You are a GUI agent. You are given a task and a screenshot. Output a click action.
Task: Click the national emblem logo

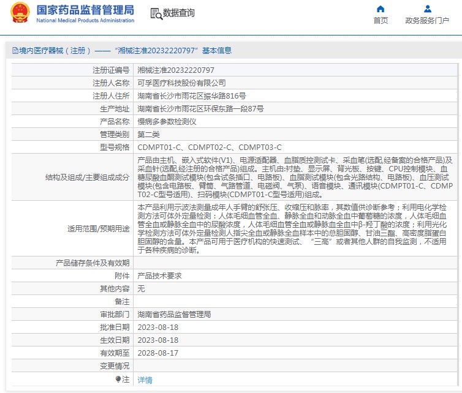pyautogui.click(x=20, y=13)
